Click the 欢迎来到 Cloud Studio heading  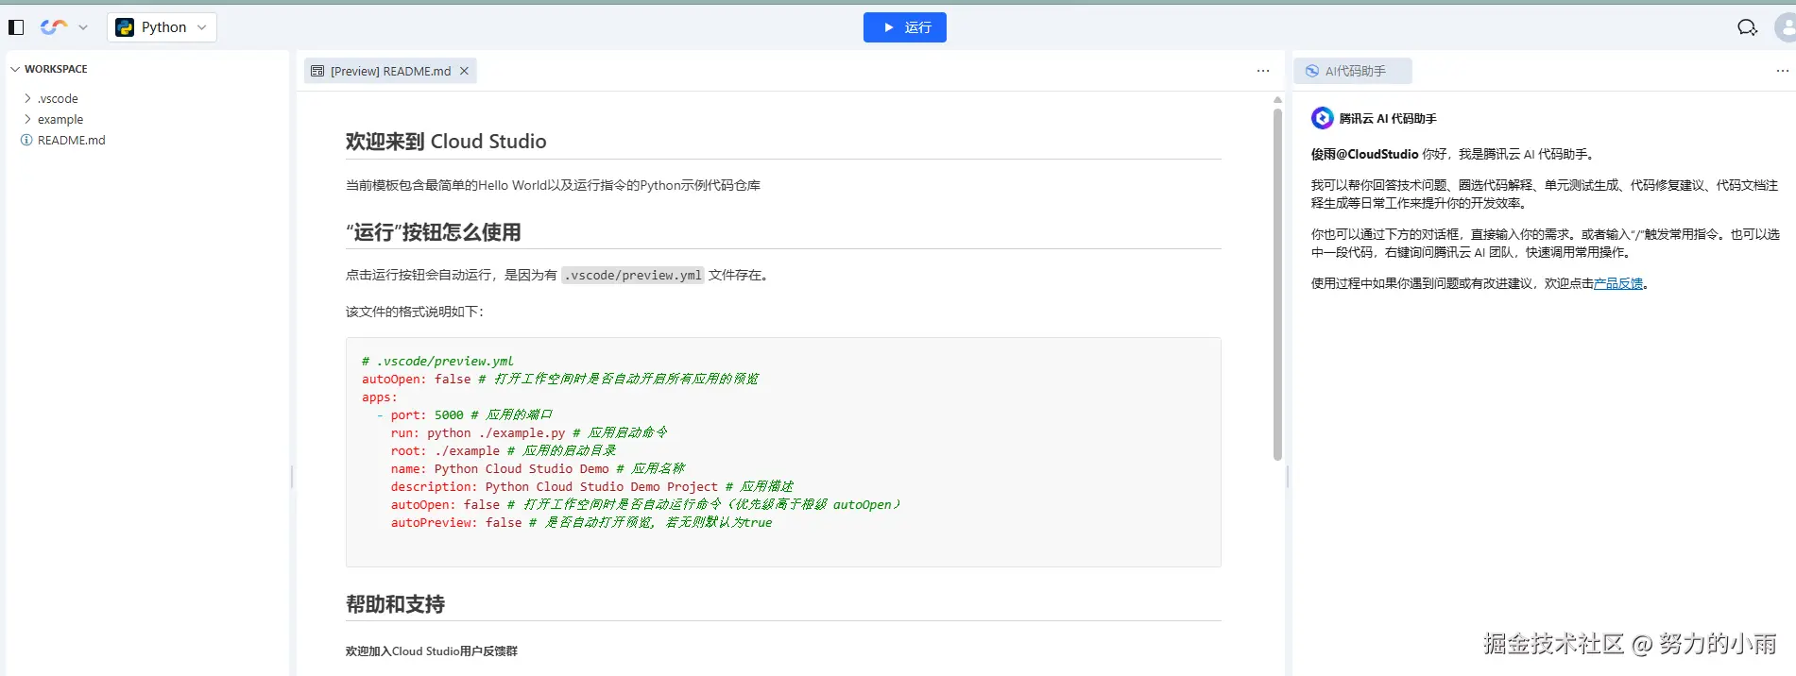pos(446,142)
